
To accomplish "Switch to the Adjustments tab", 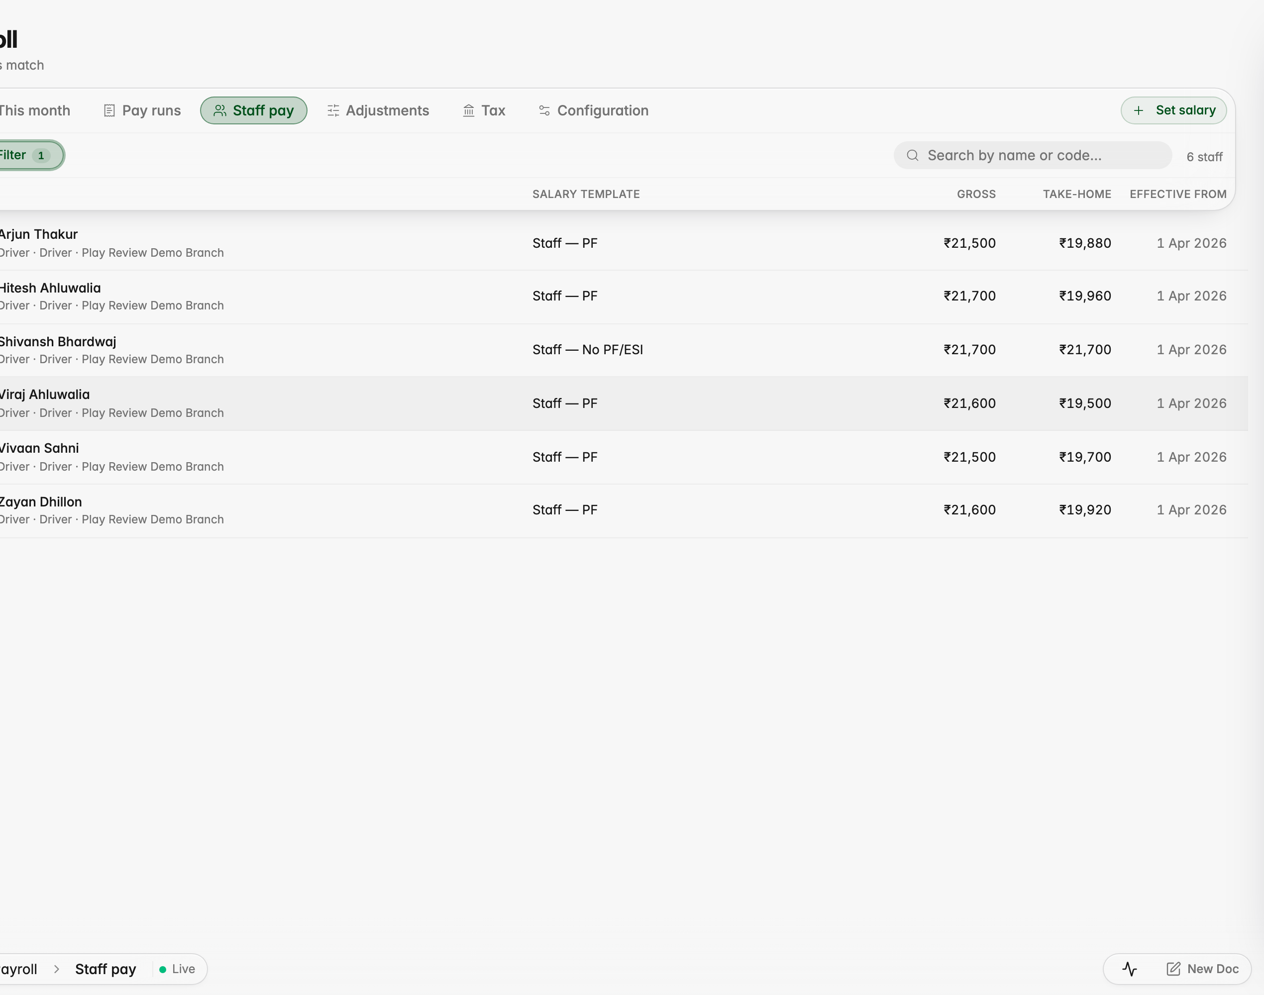I will point(378,110).
